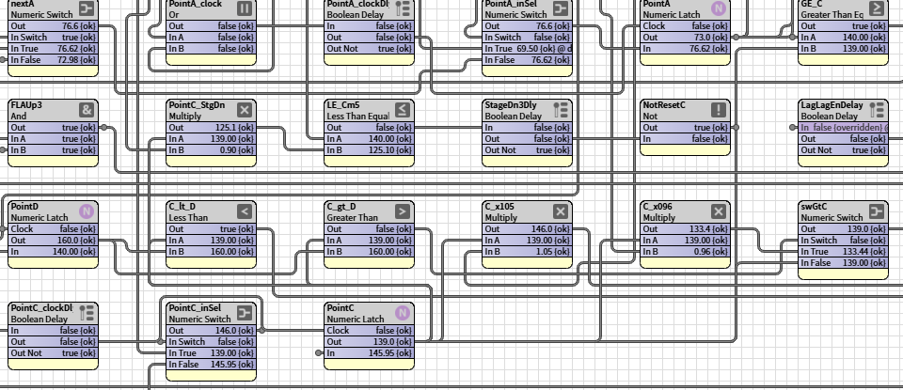The image size is (903, 390).
Task: Click the C_gt_D Greater Than icon
Action: point(403,211)
